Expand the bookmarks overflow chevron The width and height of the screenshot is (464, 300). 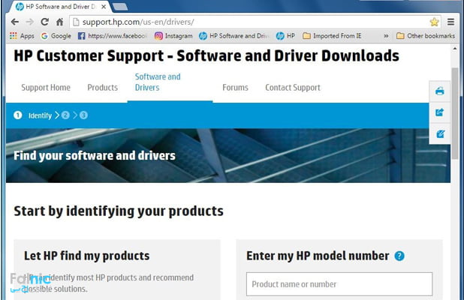point(386,35)
